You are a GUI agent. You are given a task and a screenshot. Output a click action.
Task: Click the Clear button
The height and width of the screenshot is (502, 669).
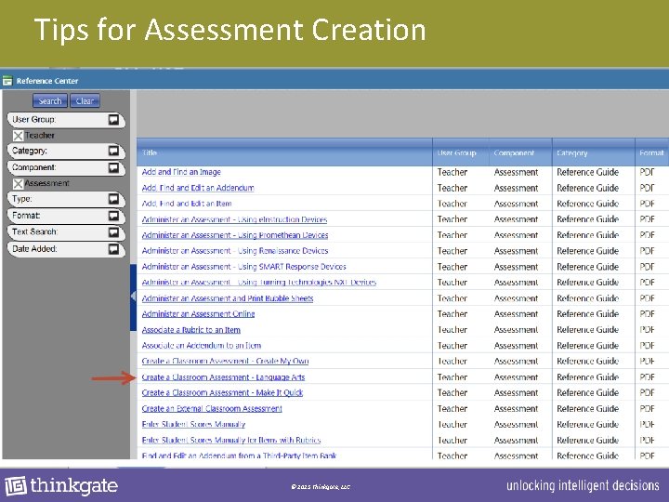(x=85, y=101)
